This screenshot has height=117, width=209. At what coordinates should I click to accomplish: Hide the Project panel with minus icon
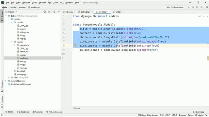[x=59, y=12]
